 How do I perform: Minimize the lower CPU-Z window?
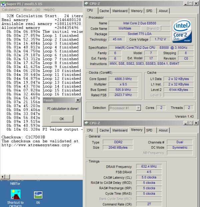tap(185, 123)
